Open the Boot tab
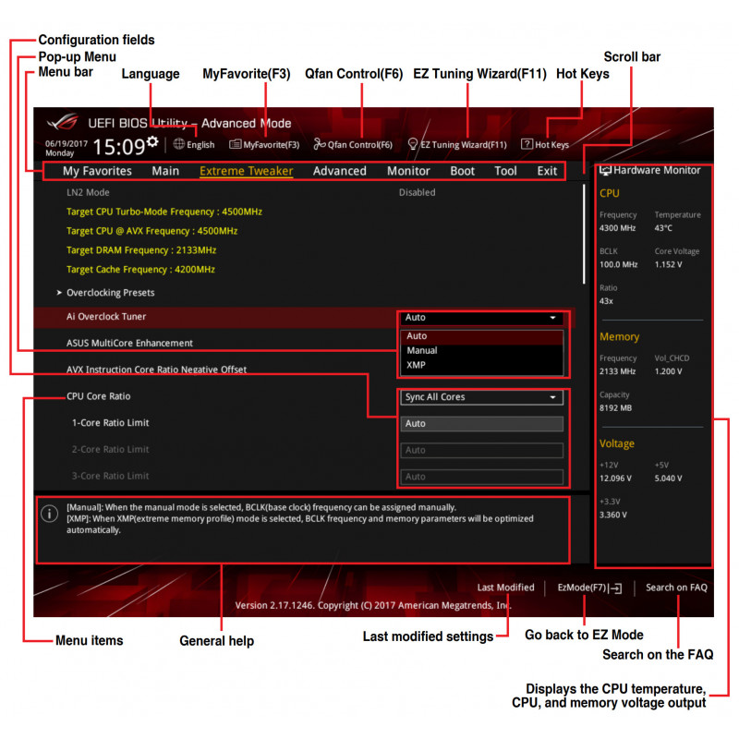The height and width of the screenshot is (739, 739). [462, 171]
